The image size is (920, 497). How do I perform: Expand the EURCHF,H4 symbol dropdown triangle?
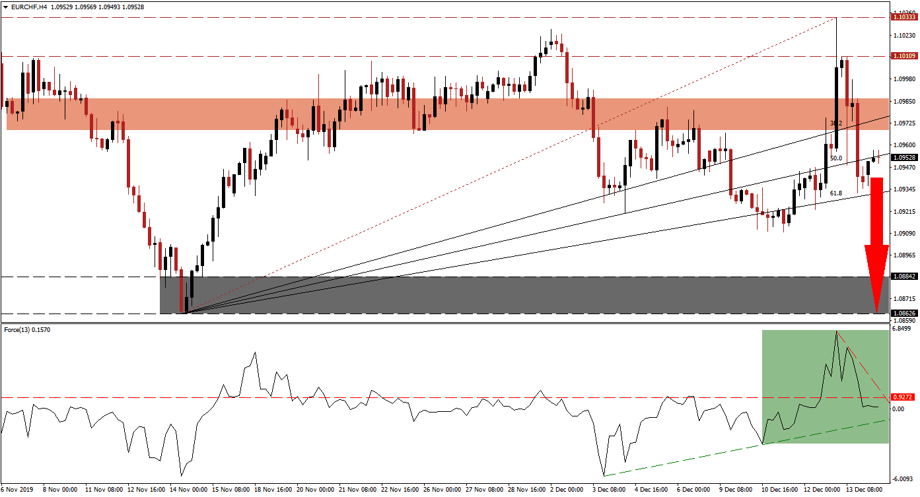(5, 5)
